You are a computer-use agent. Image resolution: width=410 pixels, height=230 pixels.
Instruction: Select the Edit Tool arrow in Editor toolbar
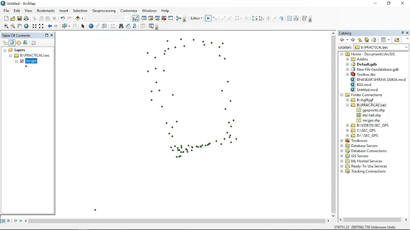pos(208,19)
